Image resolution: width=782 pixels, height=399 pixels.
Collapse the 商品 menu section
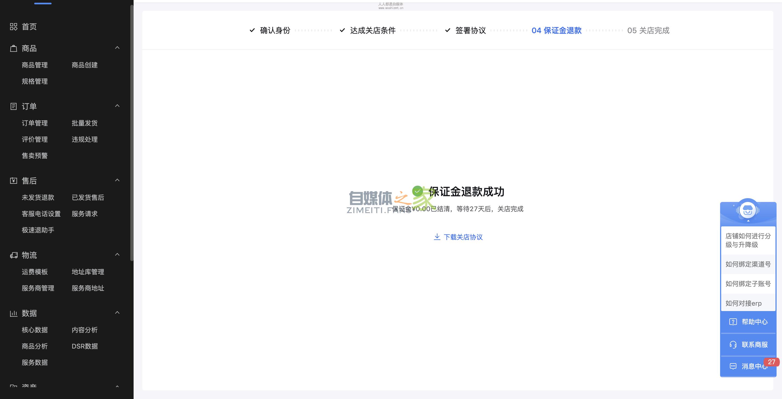coord(117,48)
